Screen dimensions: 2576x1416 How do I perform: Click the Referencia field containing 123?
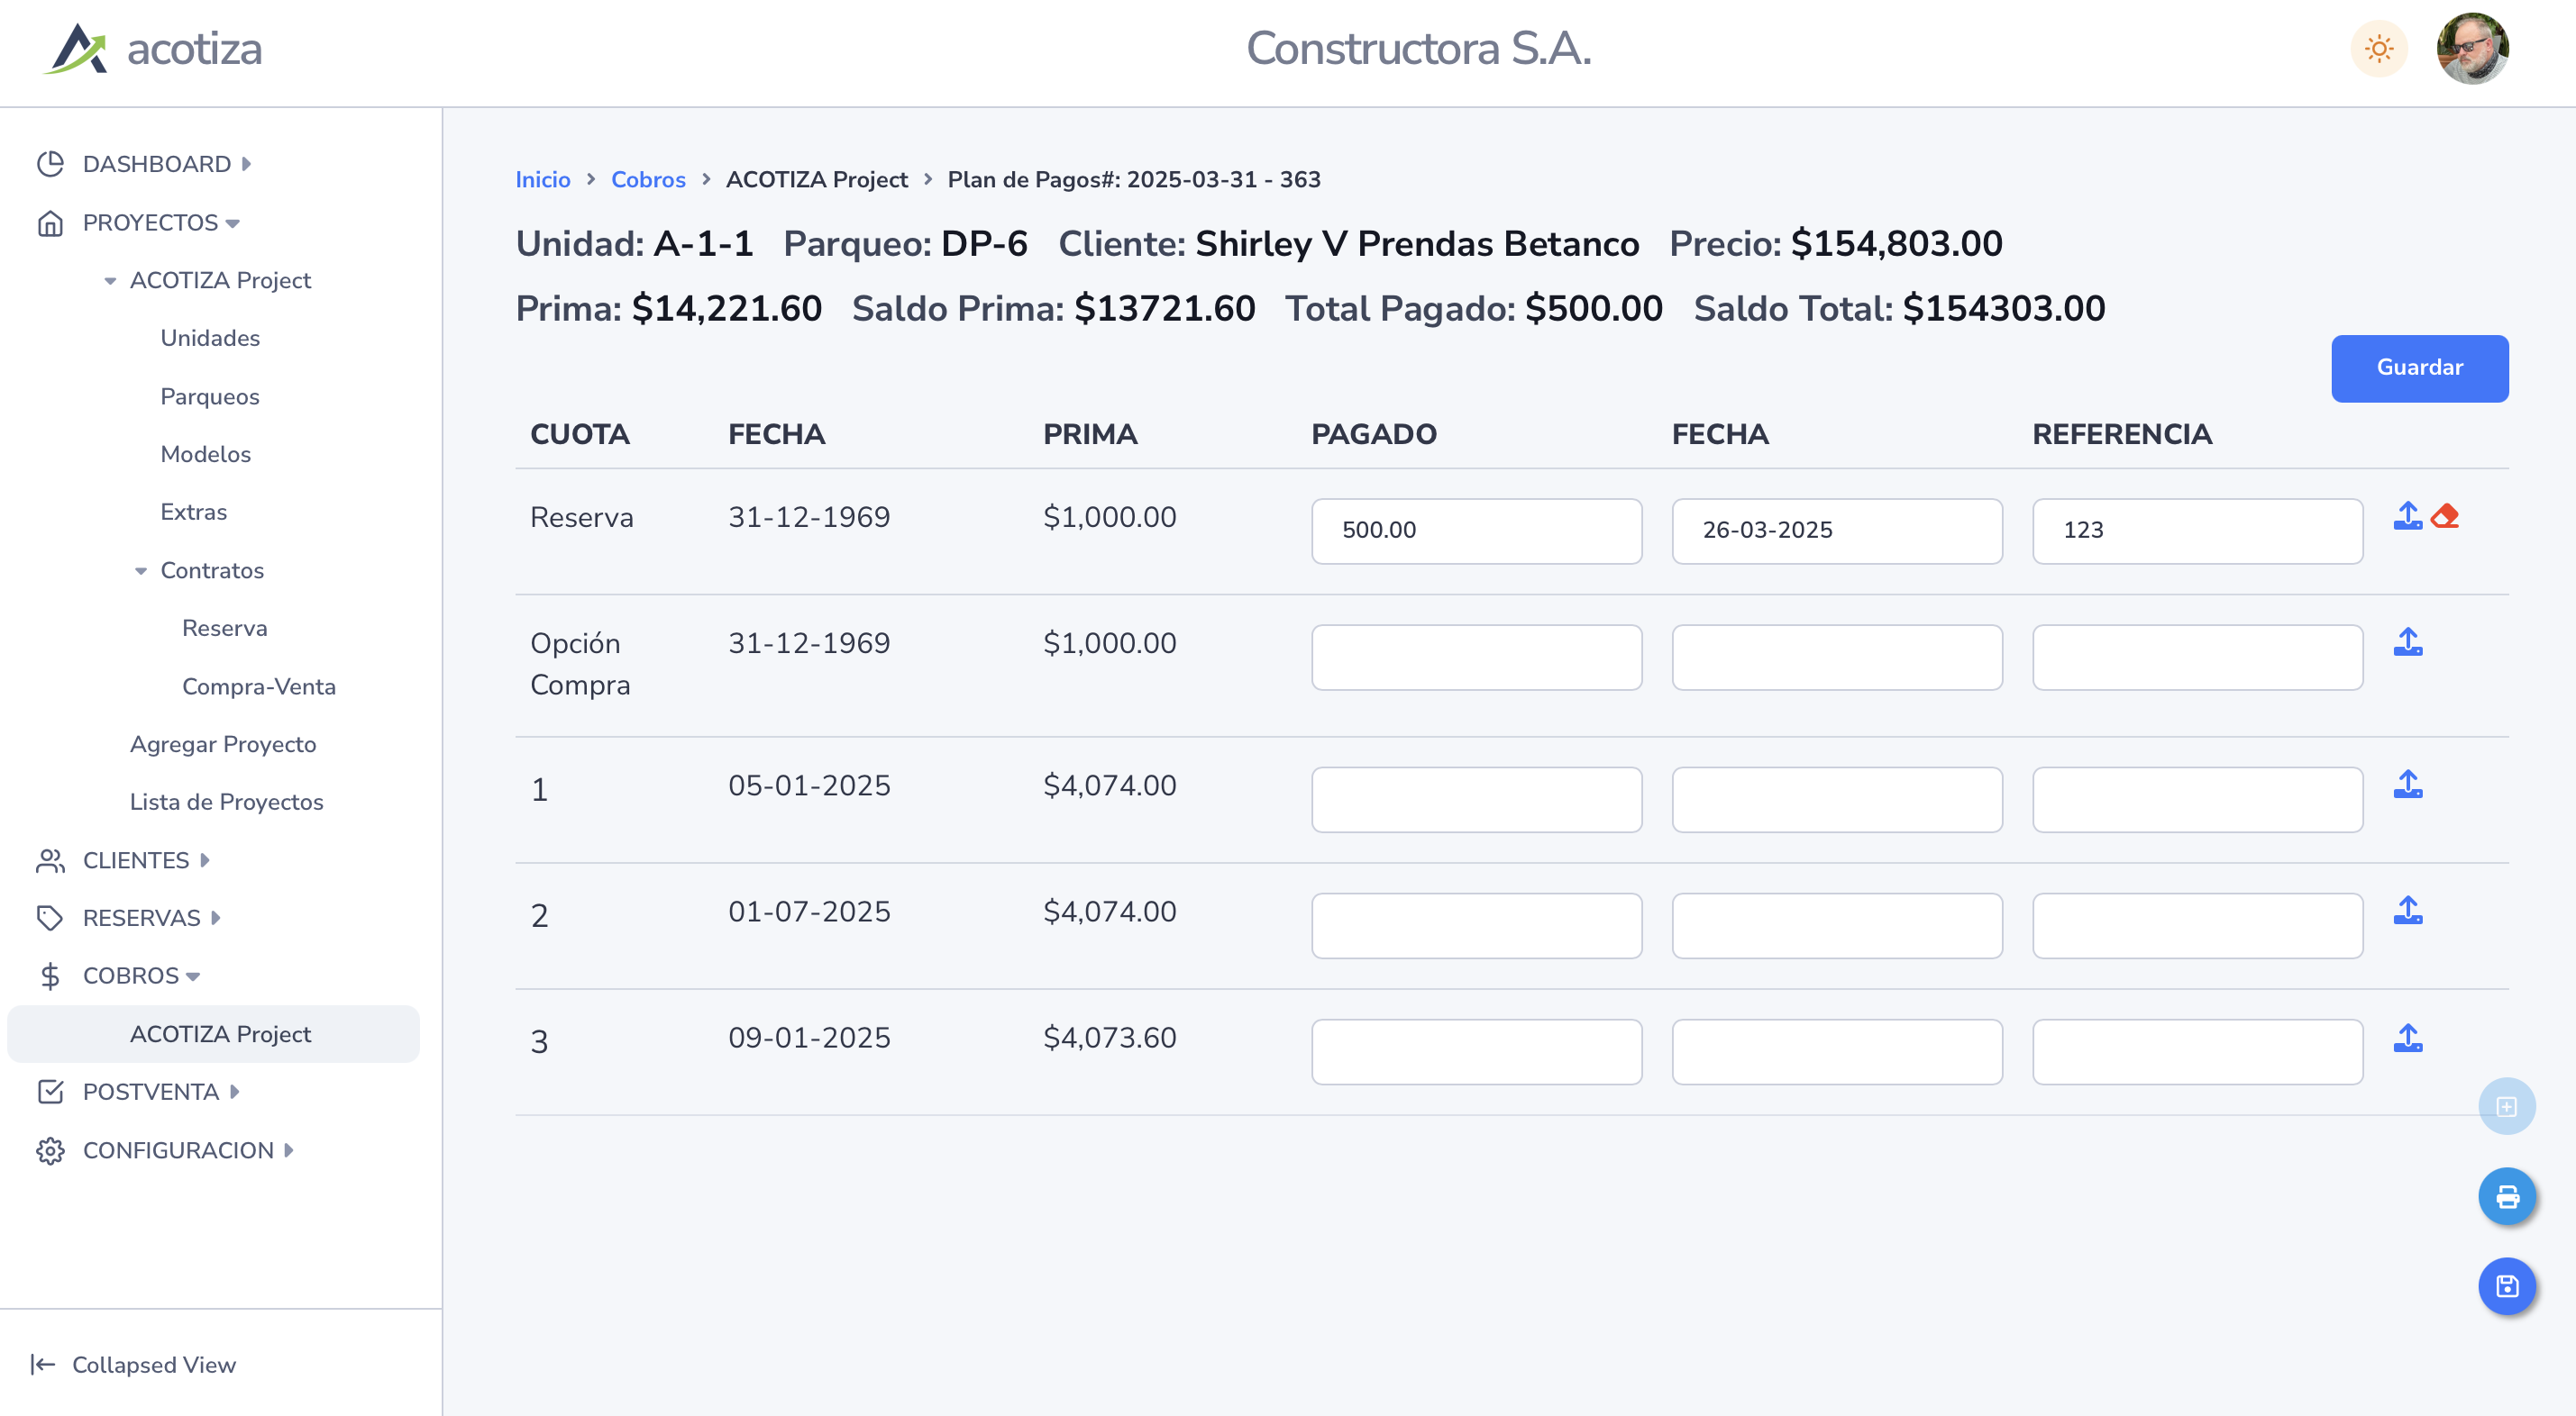click(x=2197, y=531)
